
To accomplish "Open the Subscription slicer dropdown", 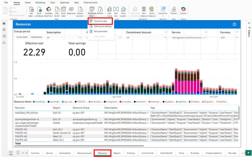I will coord(80,38).
